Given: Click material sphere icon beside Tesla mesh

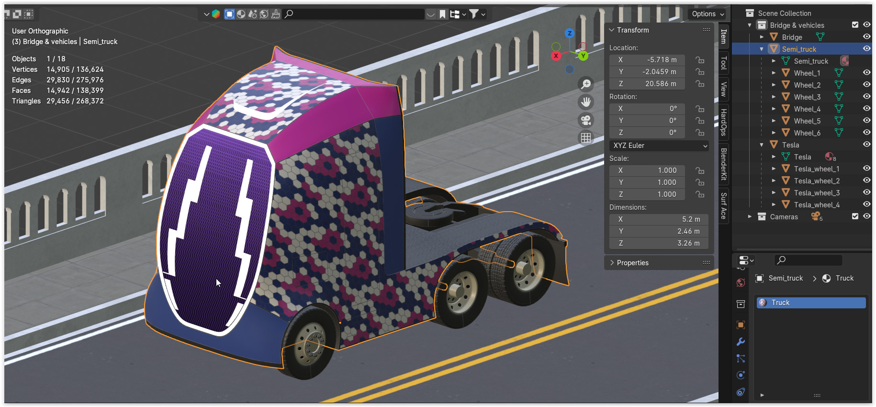Looking at the screenshot, I should (x=829, y=157).
